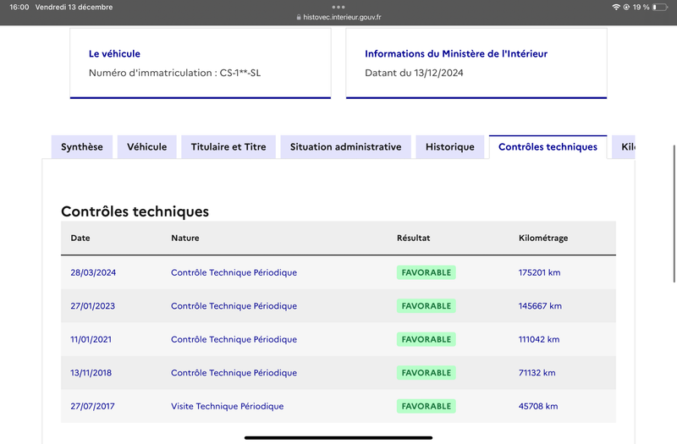
Task: Click the Nature column header
Action: [x=185, y=238]
